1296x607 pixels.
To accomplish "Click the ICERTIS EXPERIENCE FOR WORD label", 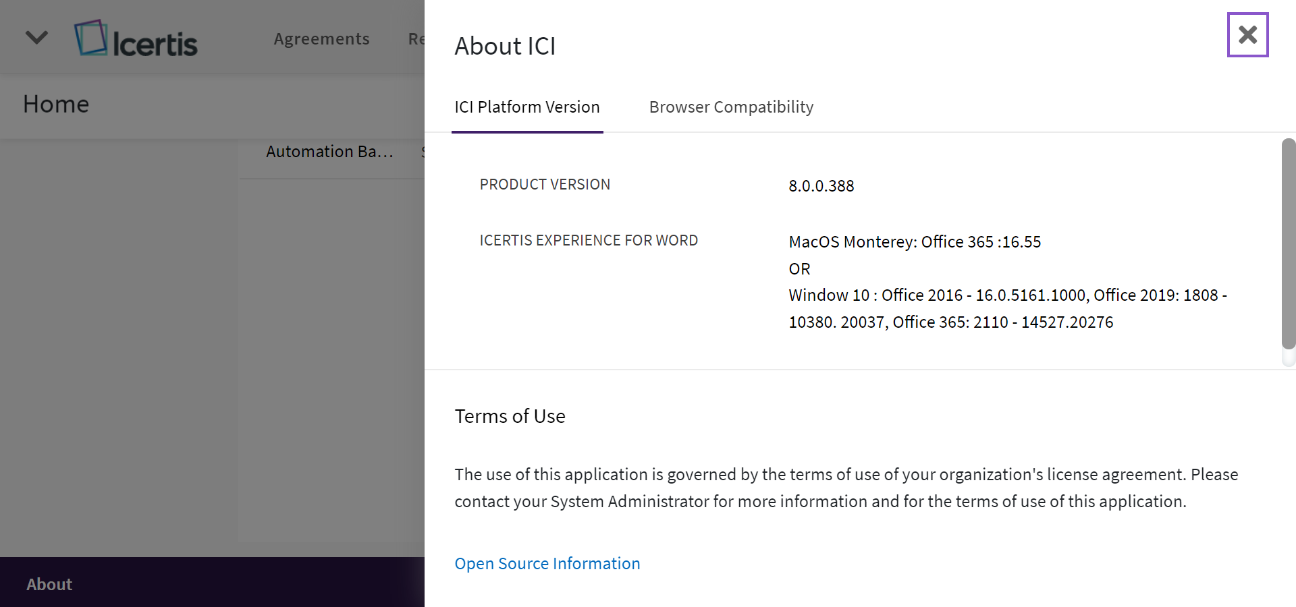I will pos(589,241).
